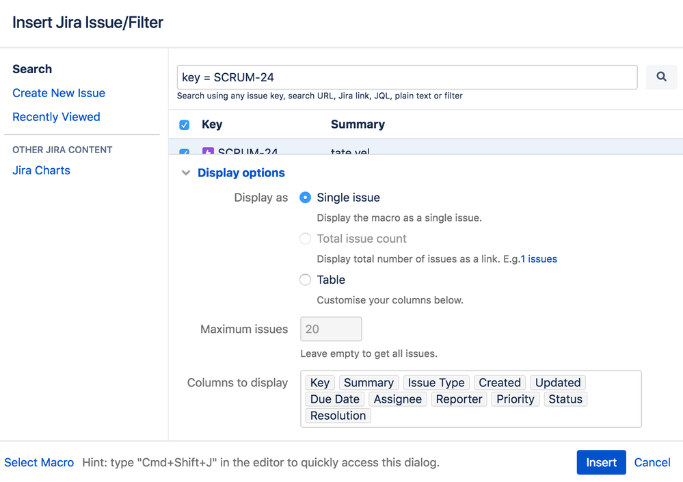Image resolution: width=683 pixels, height=482 pixels.
Task: Click the Key column tag
Action: coord(320,383)
